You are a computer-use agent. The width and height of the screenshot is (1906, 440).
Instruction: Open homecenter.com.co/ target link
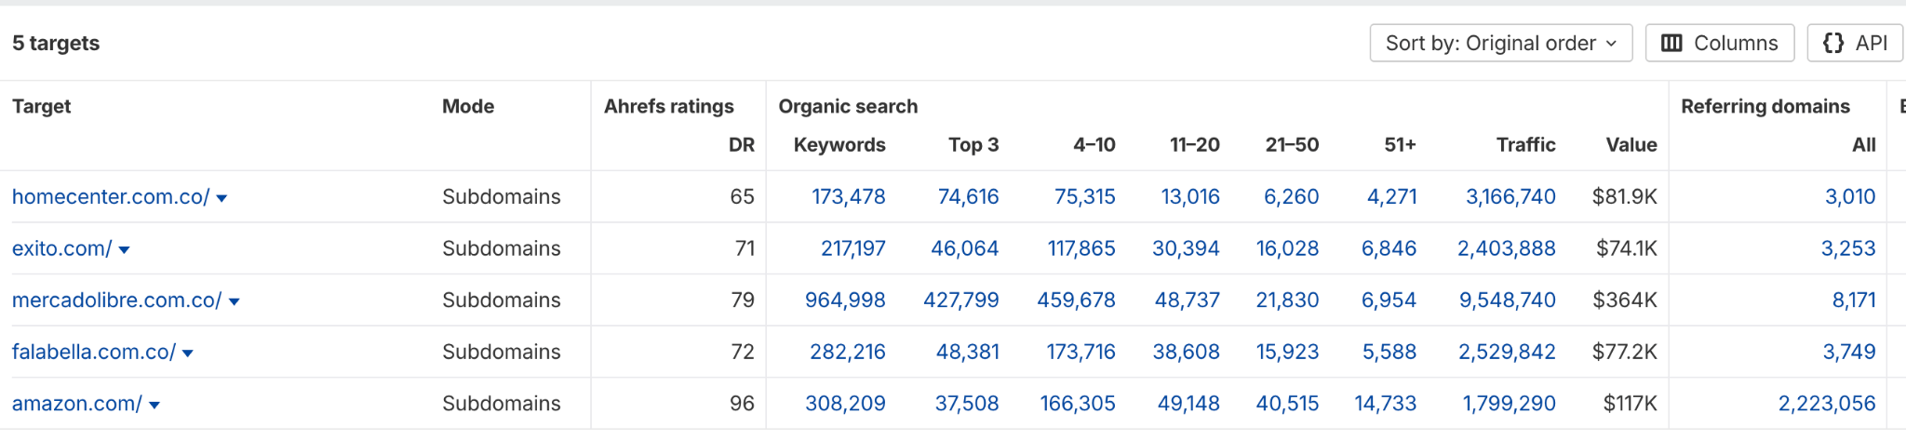tap(111, 196)
